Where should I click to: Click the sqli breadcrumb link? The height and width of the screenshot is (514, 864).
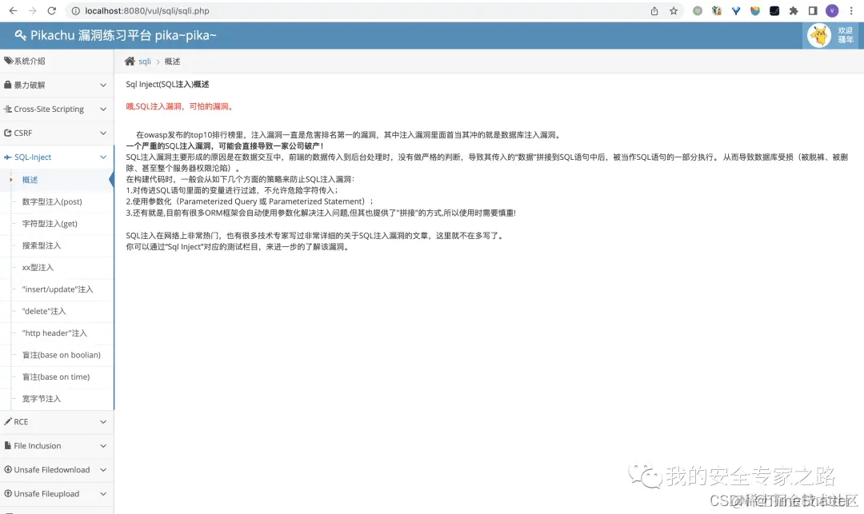[144, 61]
